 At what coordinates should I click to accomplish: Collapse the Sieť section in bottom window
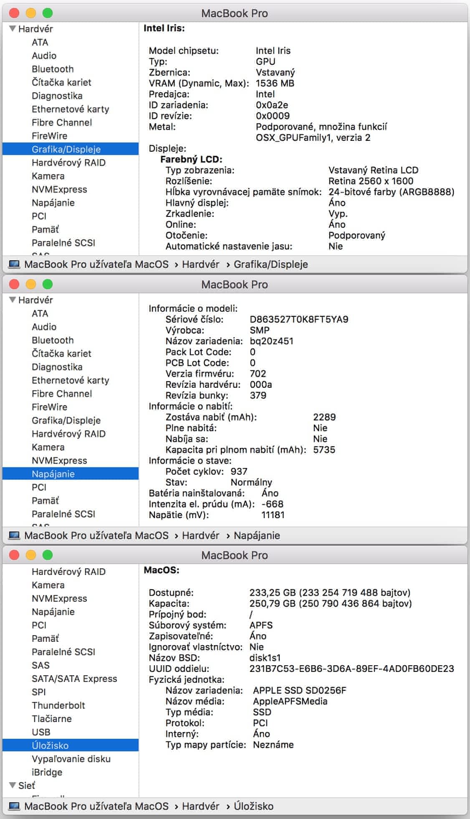tap(13, 785)
